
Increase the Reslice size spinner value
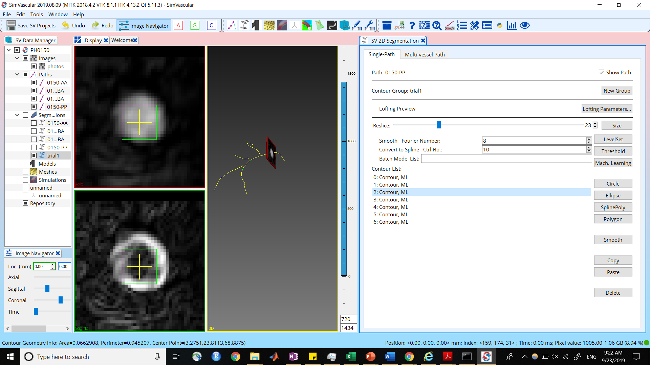tap(595, 123)
